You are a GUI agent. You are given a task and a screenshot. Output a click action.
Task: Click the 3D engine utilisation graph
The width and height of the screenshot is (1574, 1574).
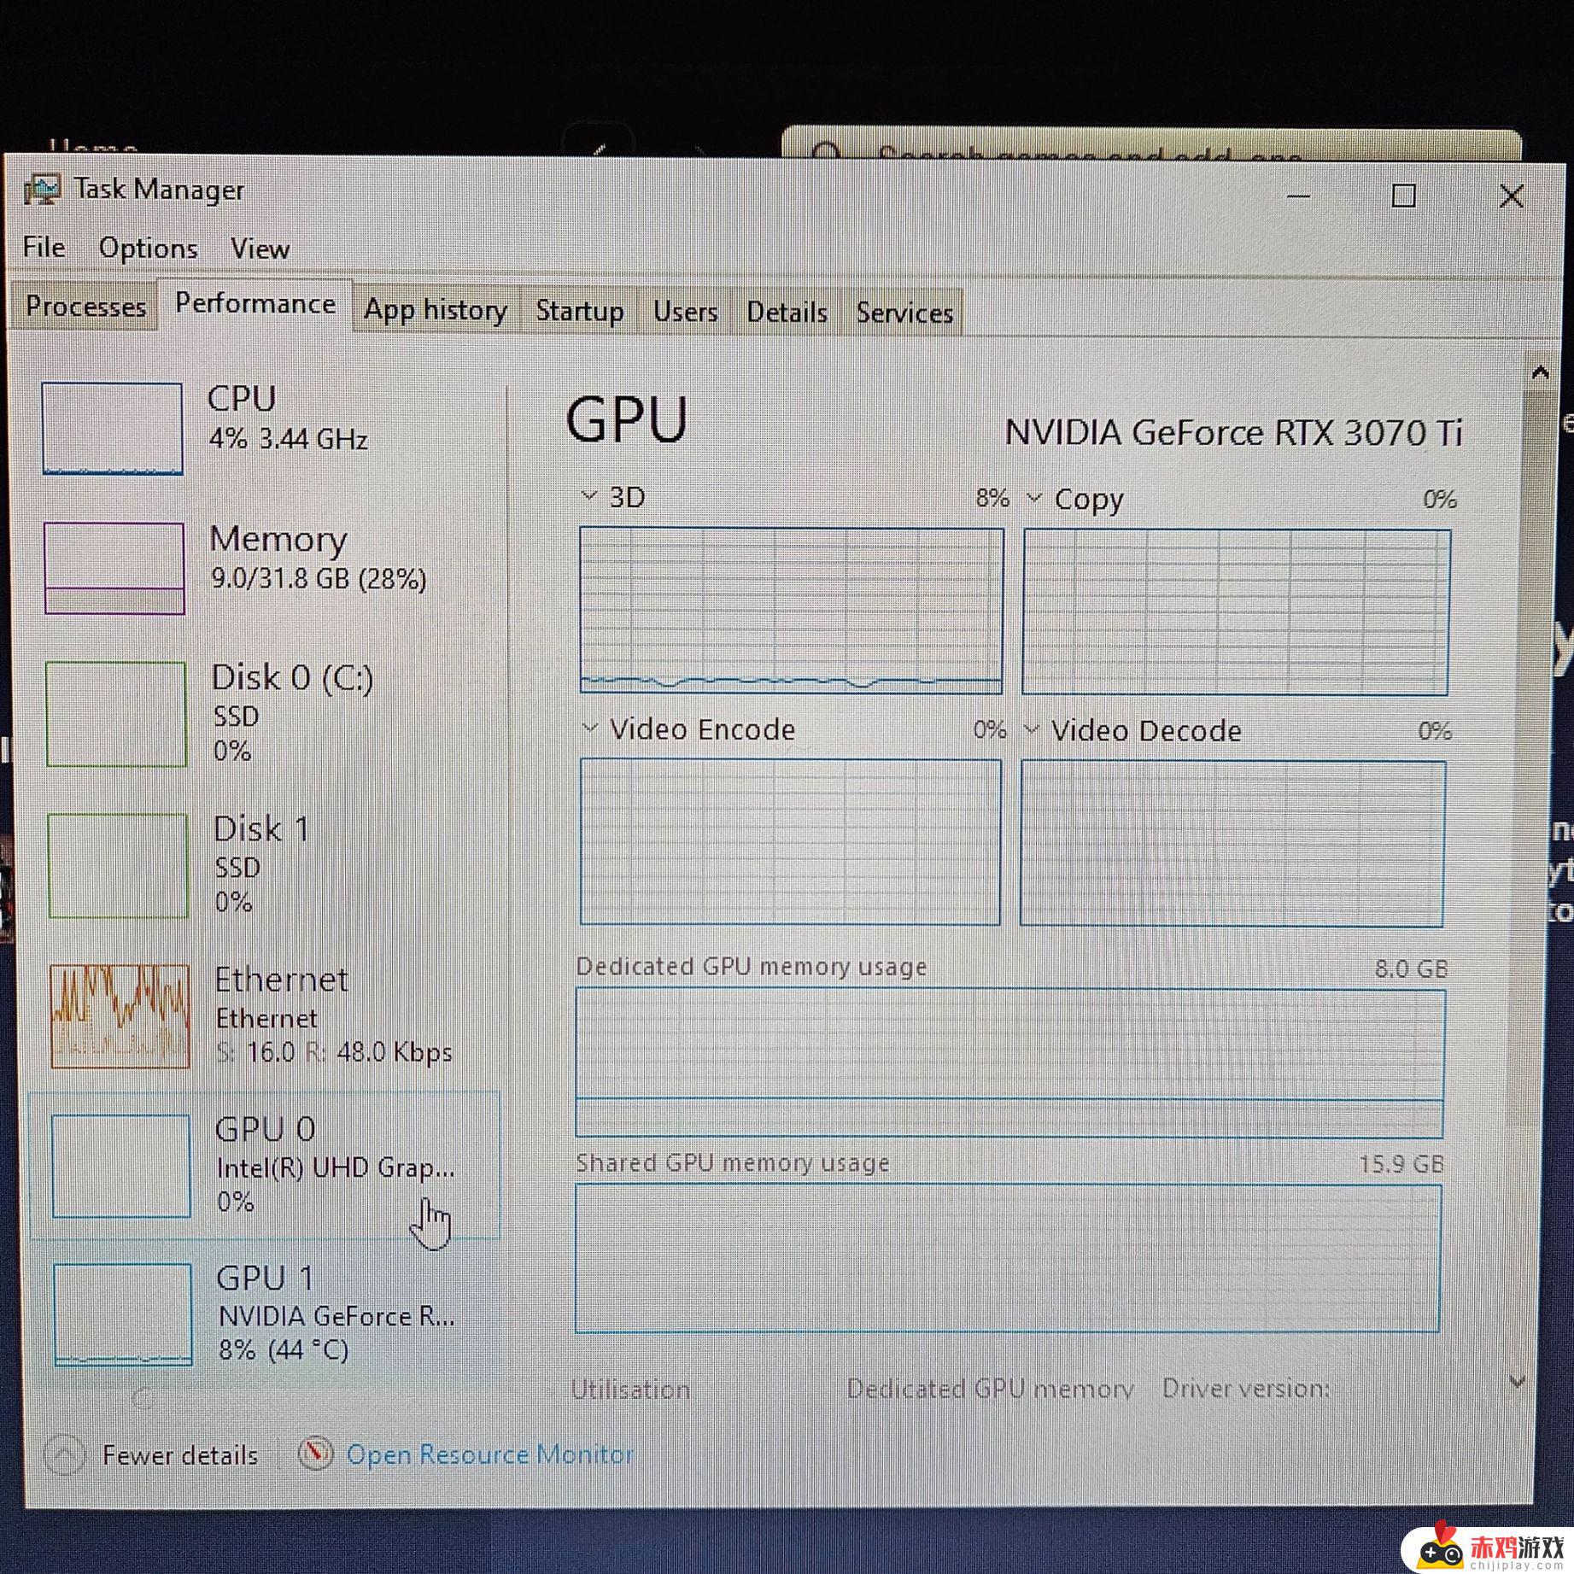click(x=791, y=610)
